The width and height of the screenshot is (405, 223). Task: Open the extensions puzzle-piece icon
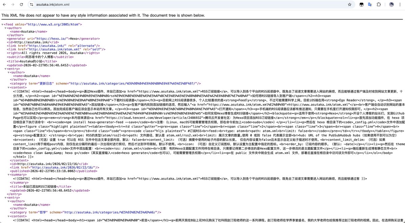pos(379,4)
